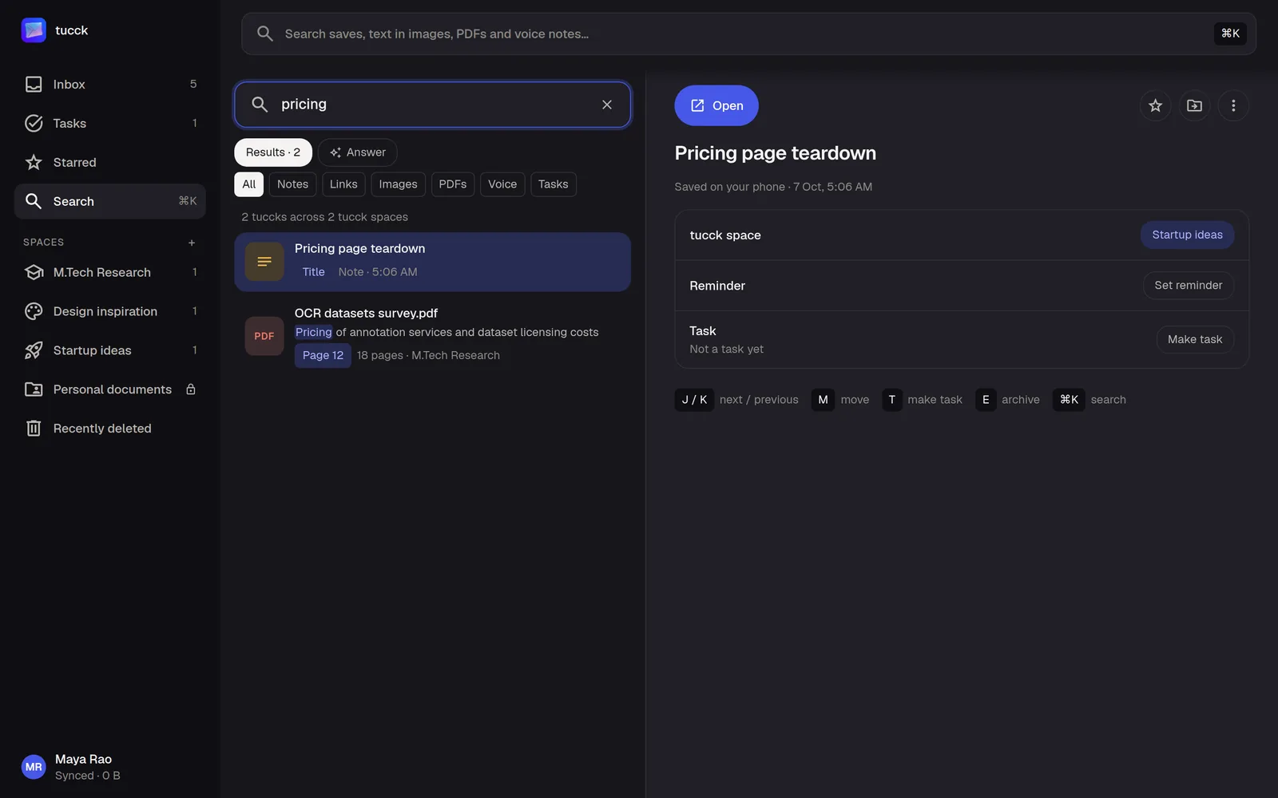The height and width of the screenshot is (798, 1278).
Task: Click the ⌘K shortcut badge in top search
Action: (1230, 34)
